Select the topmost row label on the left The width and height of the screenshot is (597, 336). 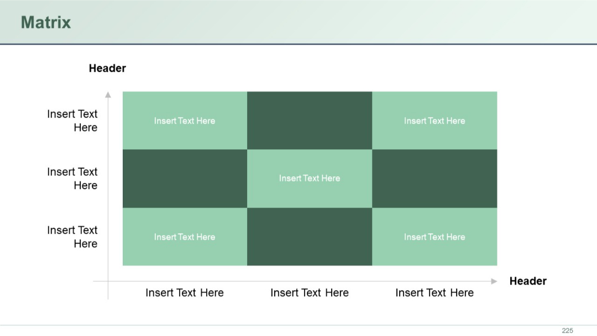pos(72,120)
